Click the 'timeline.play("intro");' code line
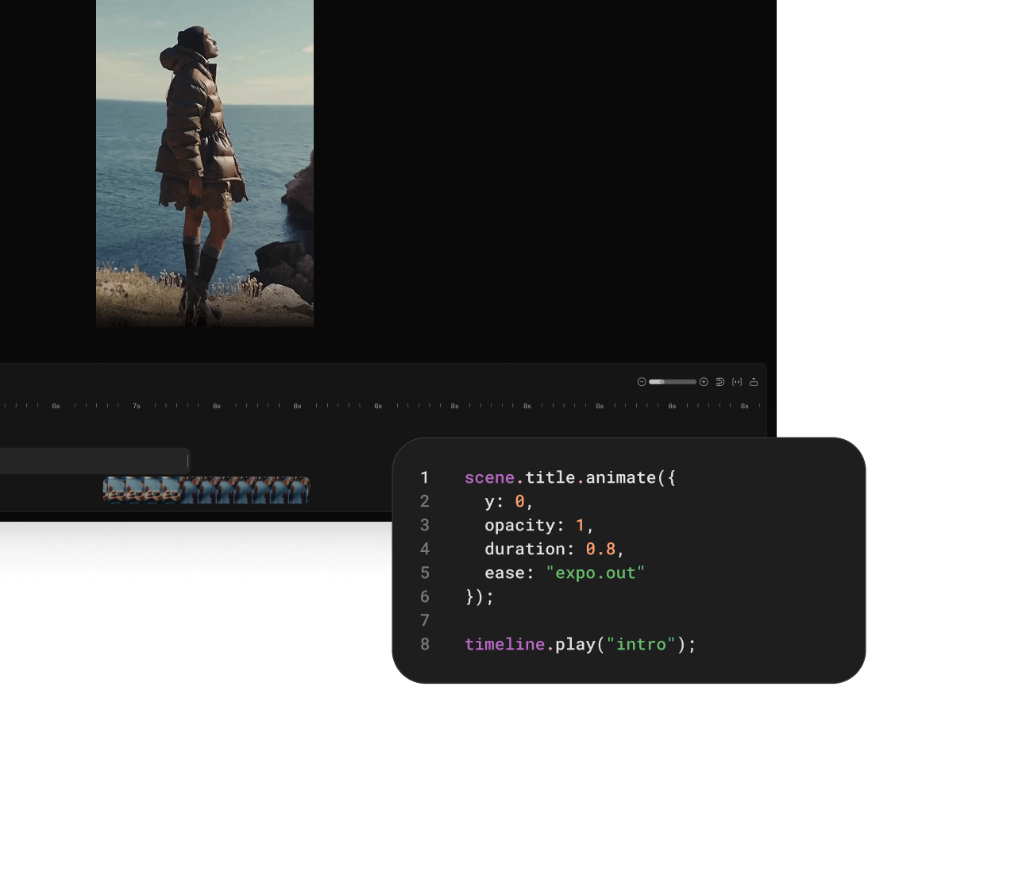The width and height of the screenshot is (1034, 891). pyautogui.click(x=581, y=644)
